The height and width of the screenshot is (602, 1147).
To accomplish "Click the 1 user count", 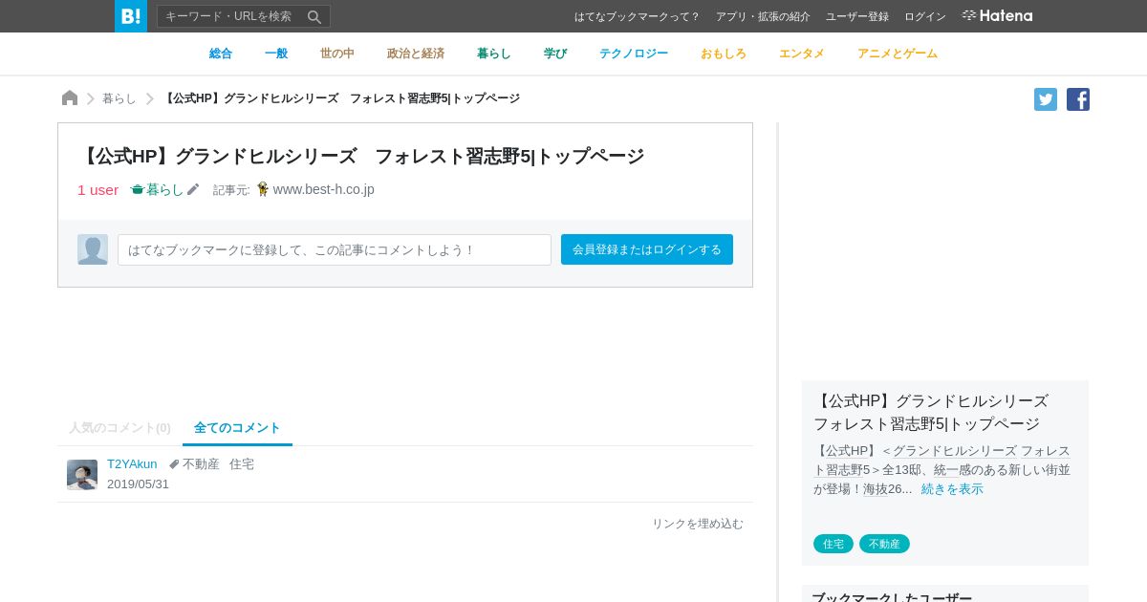I will click(x=98, y=189).
